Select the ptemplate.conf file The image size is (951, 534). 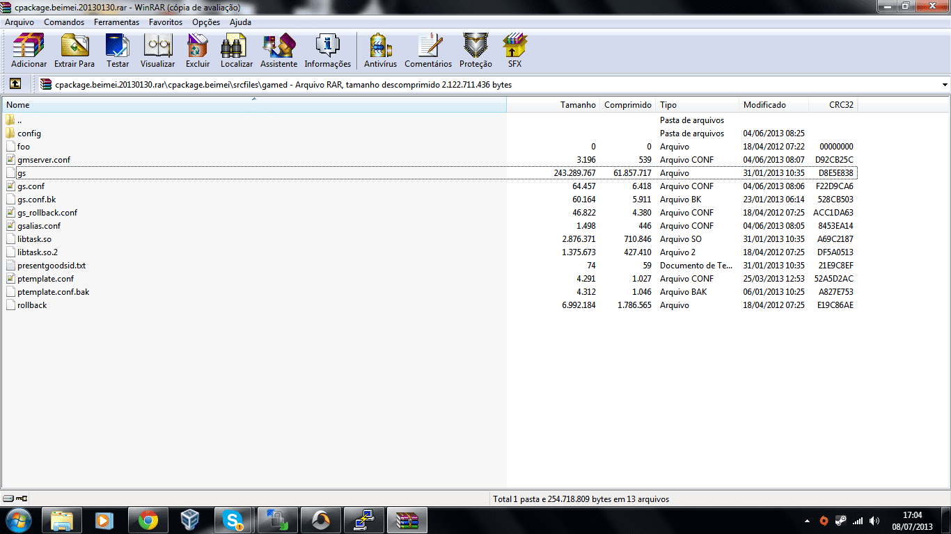coord(45,279)
